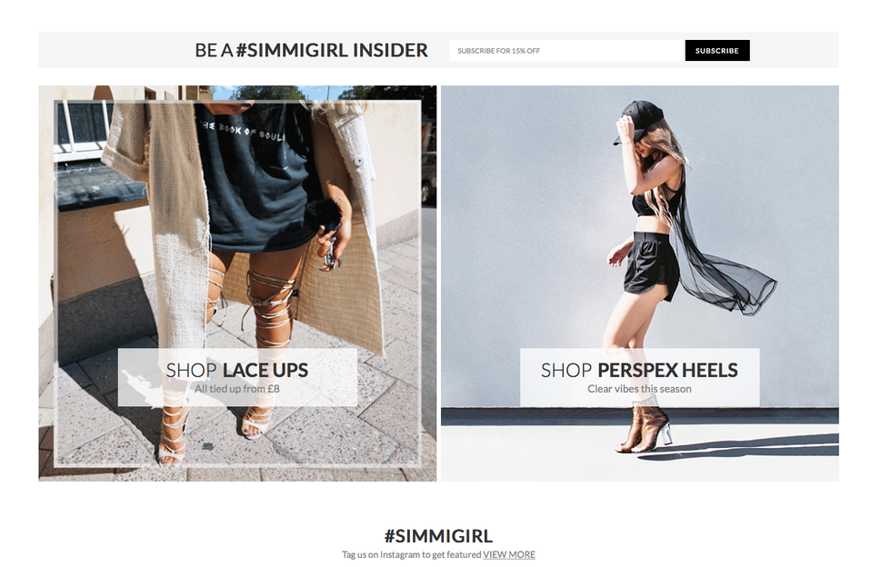
Task: Click the black baseball cap on the model
Action: pos(637,119)
